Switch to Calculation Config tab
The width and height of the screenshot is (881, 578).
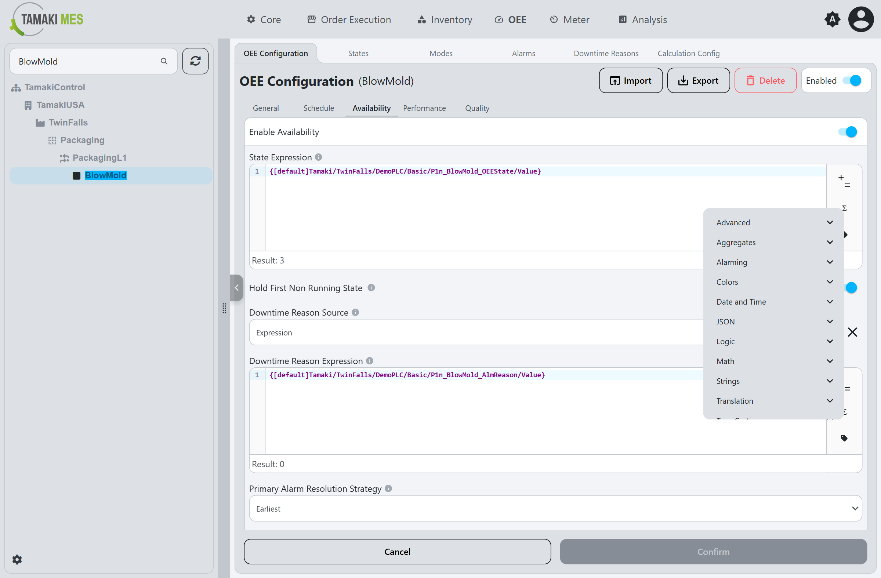[689, 53]
